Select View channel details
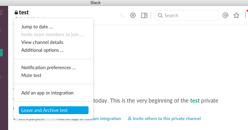Screen dimensions: 248x130 coord(42,42)
